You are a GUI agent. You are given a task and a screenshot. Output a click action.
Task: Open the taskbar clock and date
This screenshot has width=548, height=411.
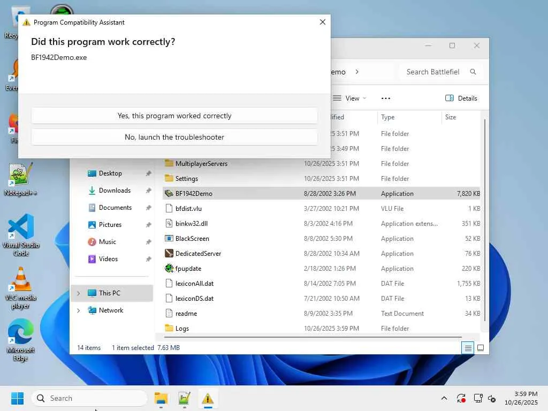tap(521, 398)
